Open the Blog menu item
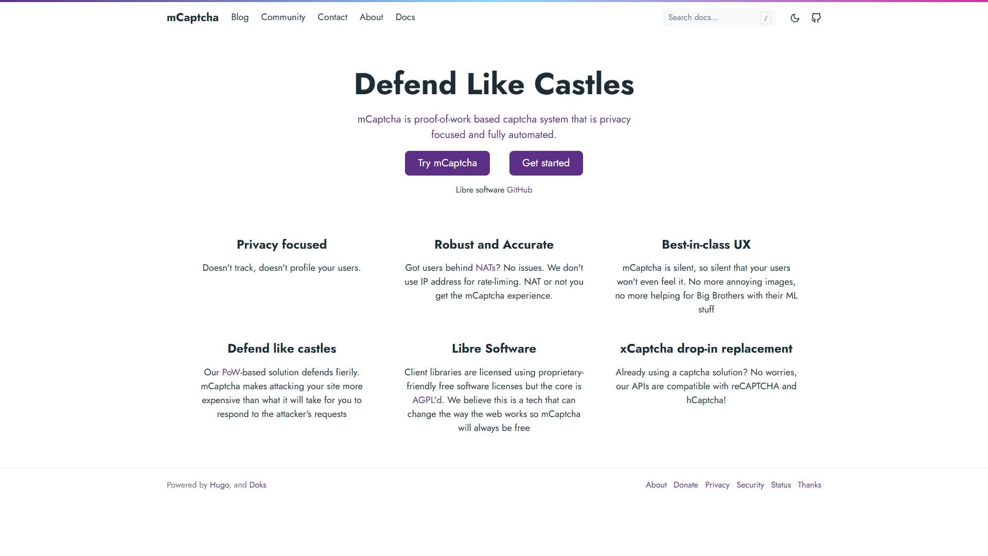Image resolution: width=988 pixels, height=556 pixels. pyautogui.click(x=240, y=17)
